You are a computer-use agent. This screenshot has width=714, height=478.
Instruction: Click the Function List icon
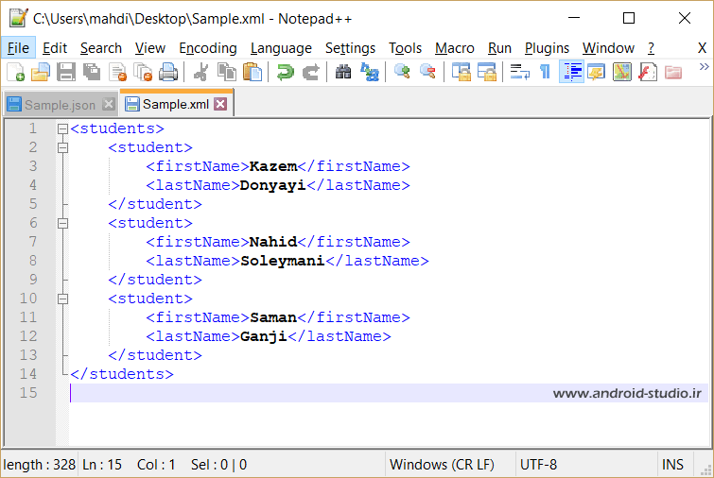click(648, 73)
